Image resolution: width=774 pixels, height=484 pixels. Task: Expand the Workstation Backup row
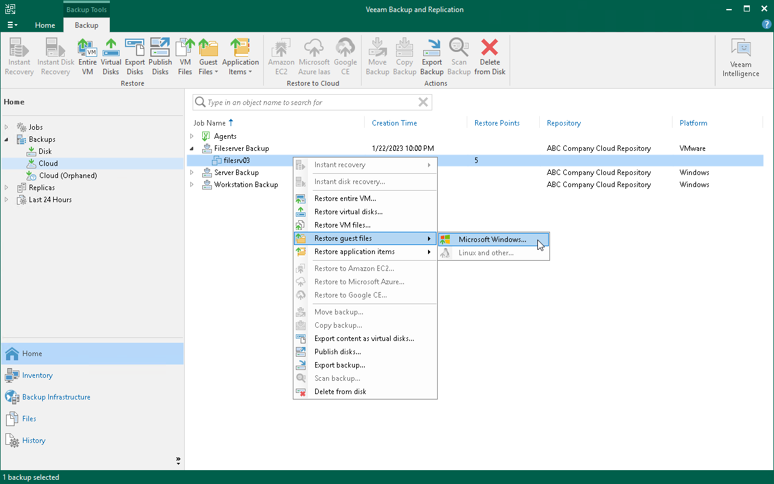(x=192, y=185)
